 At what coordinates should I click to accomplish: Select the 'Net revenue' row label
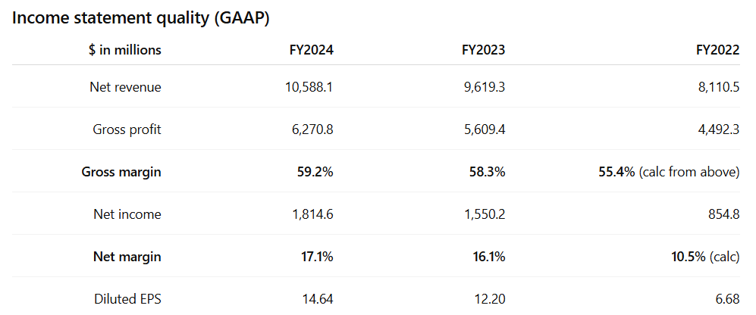click(125, 87)
